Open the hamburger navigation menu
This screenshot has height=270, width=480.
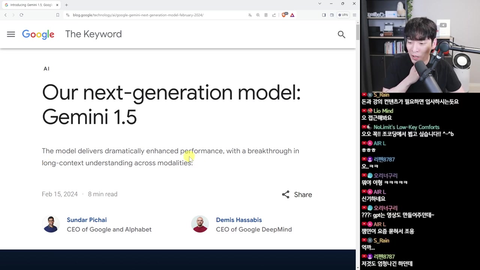tap(11, 34)
